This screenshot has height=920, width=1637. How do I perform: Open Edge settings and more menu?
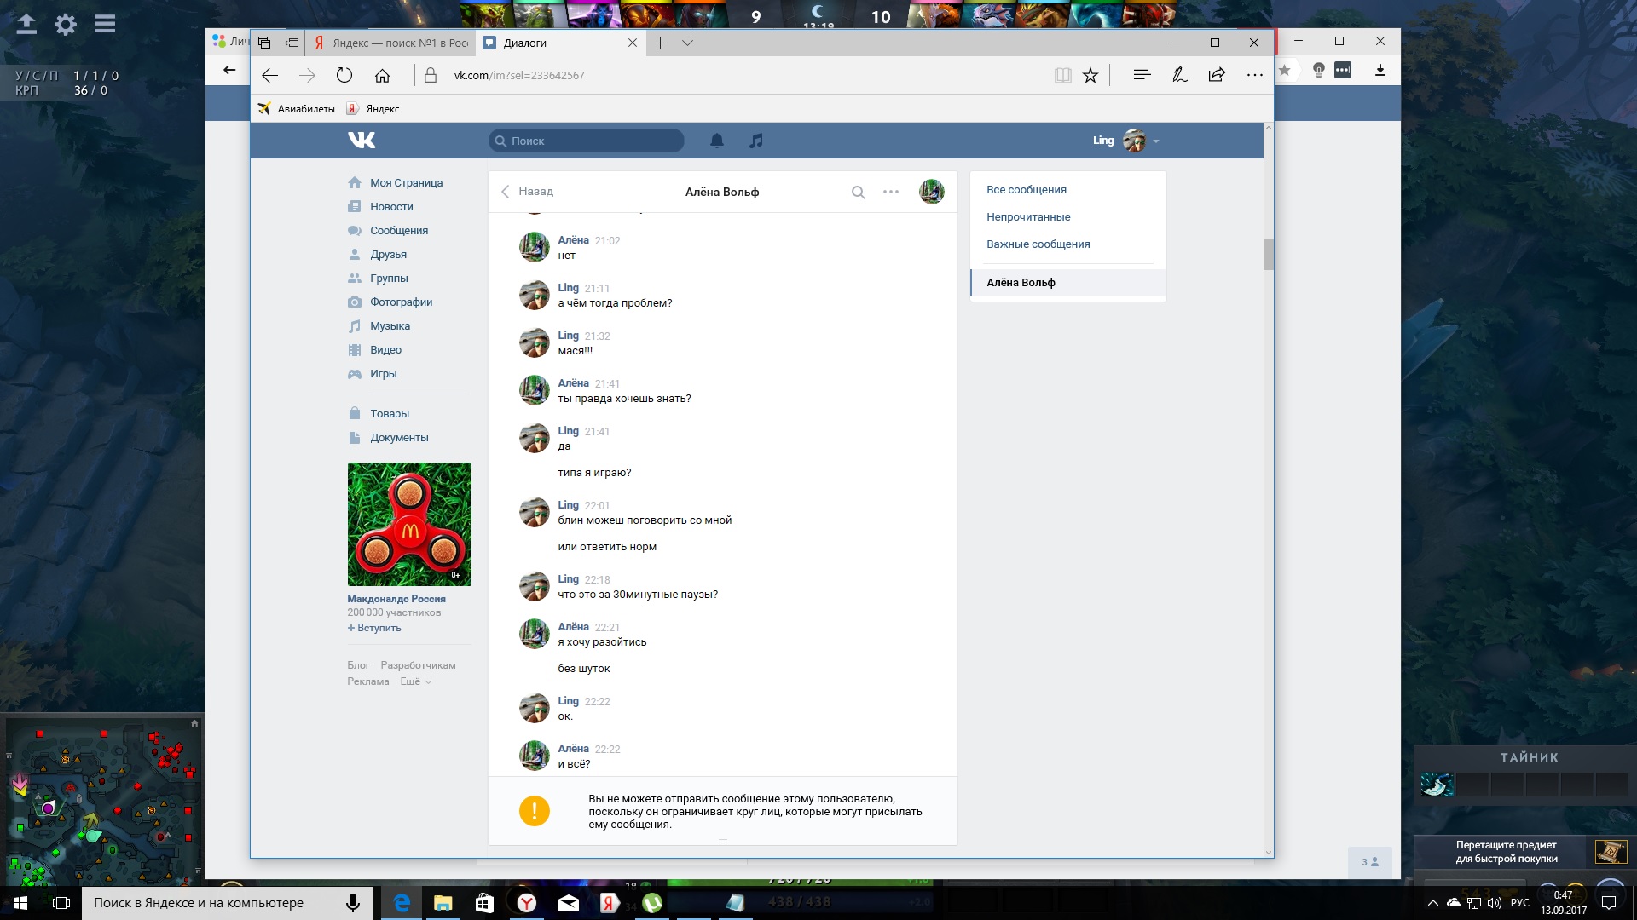pos(1255,75)
